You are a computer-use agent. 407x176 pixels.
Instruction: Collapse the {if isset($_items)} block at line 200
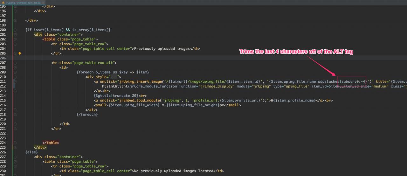[15, 30]
